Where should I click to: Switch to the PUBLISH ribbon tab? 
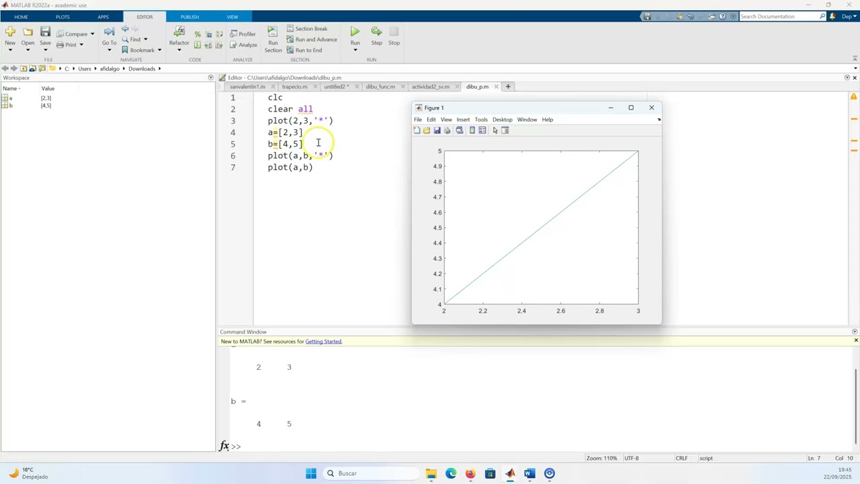pos(189,16)
